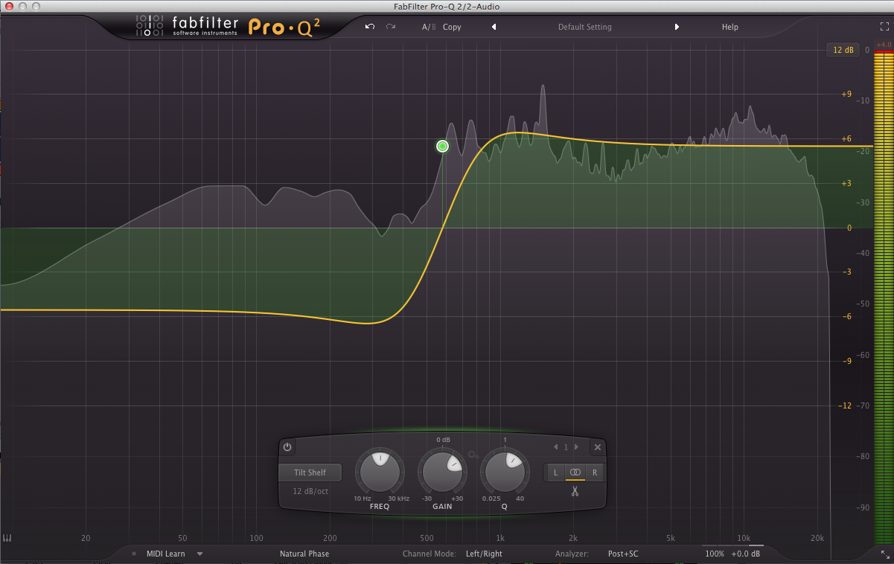The image size is (894, 564).
Task: Change the 12 dB/oct slope setting
Action: click(310, 491)
